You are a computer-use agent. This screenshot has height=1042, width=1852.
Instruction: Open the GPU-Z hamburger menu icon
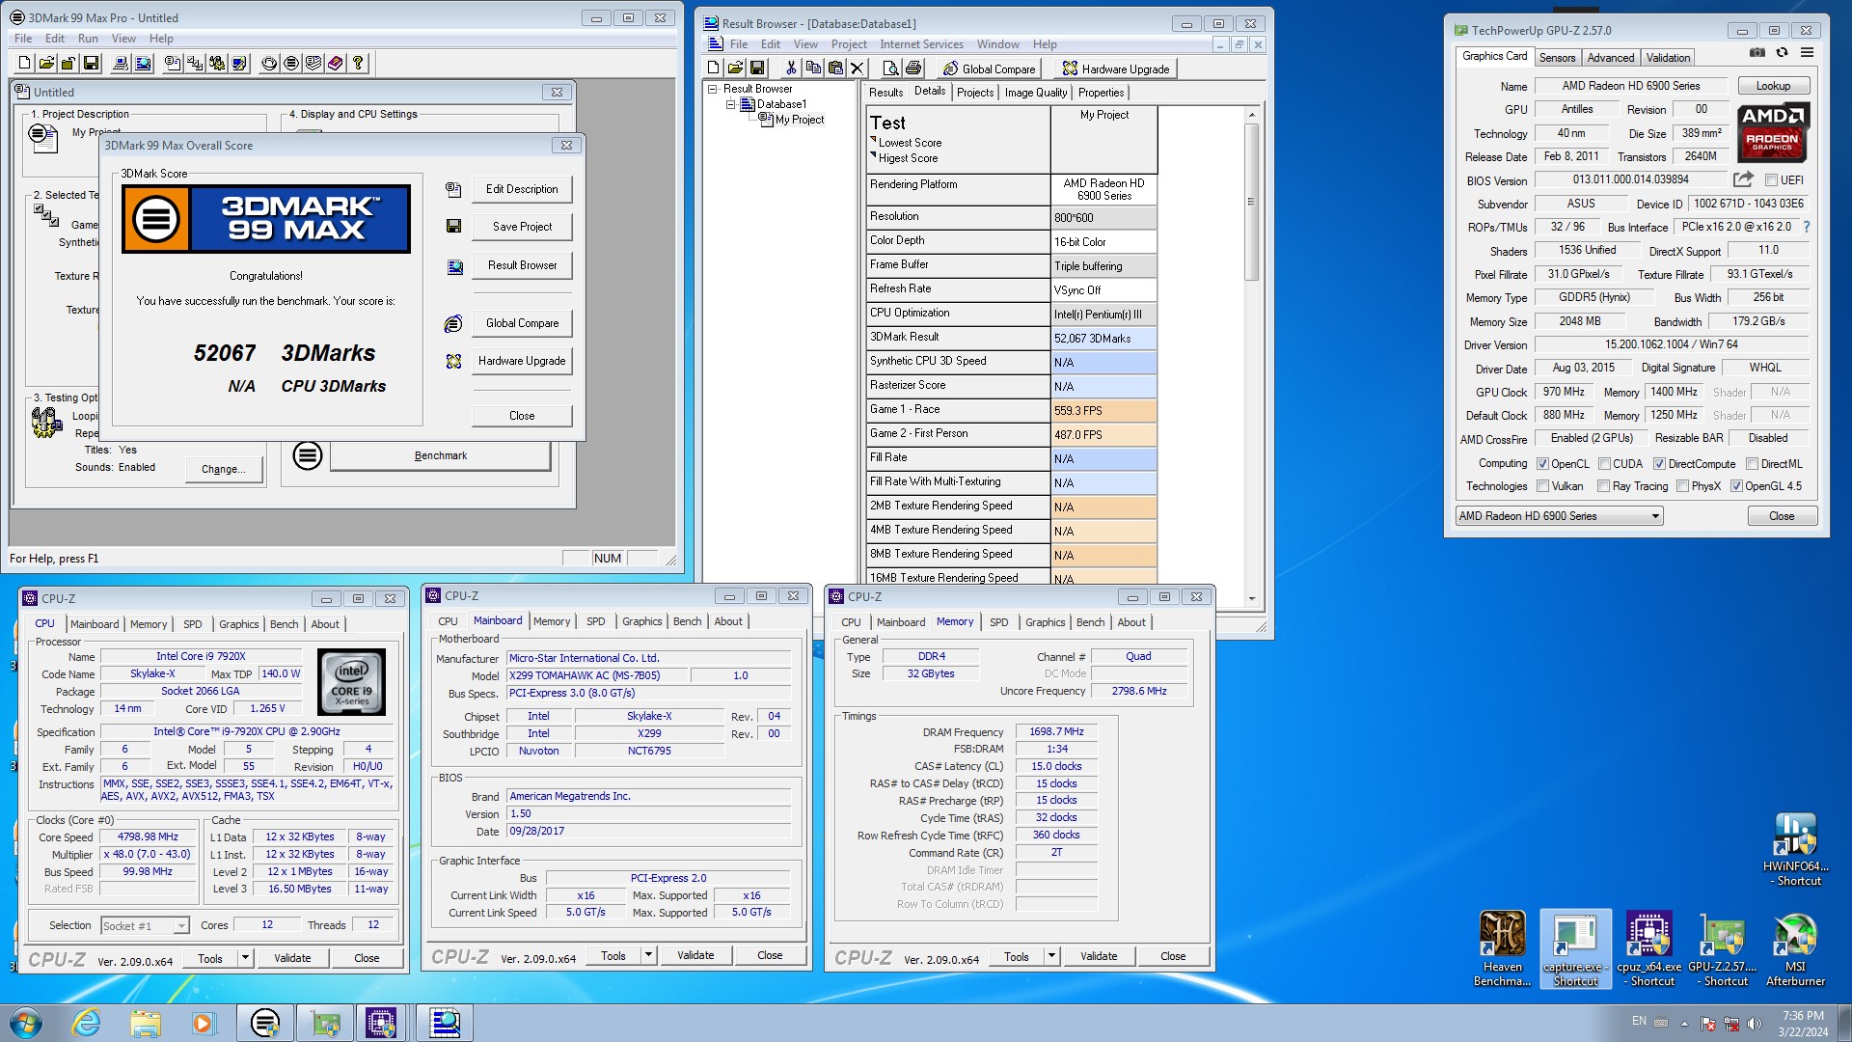(x=1808, y=53)
